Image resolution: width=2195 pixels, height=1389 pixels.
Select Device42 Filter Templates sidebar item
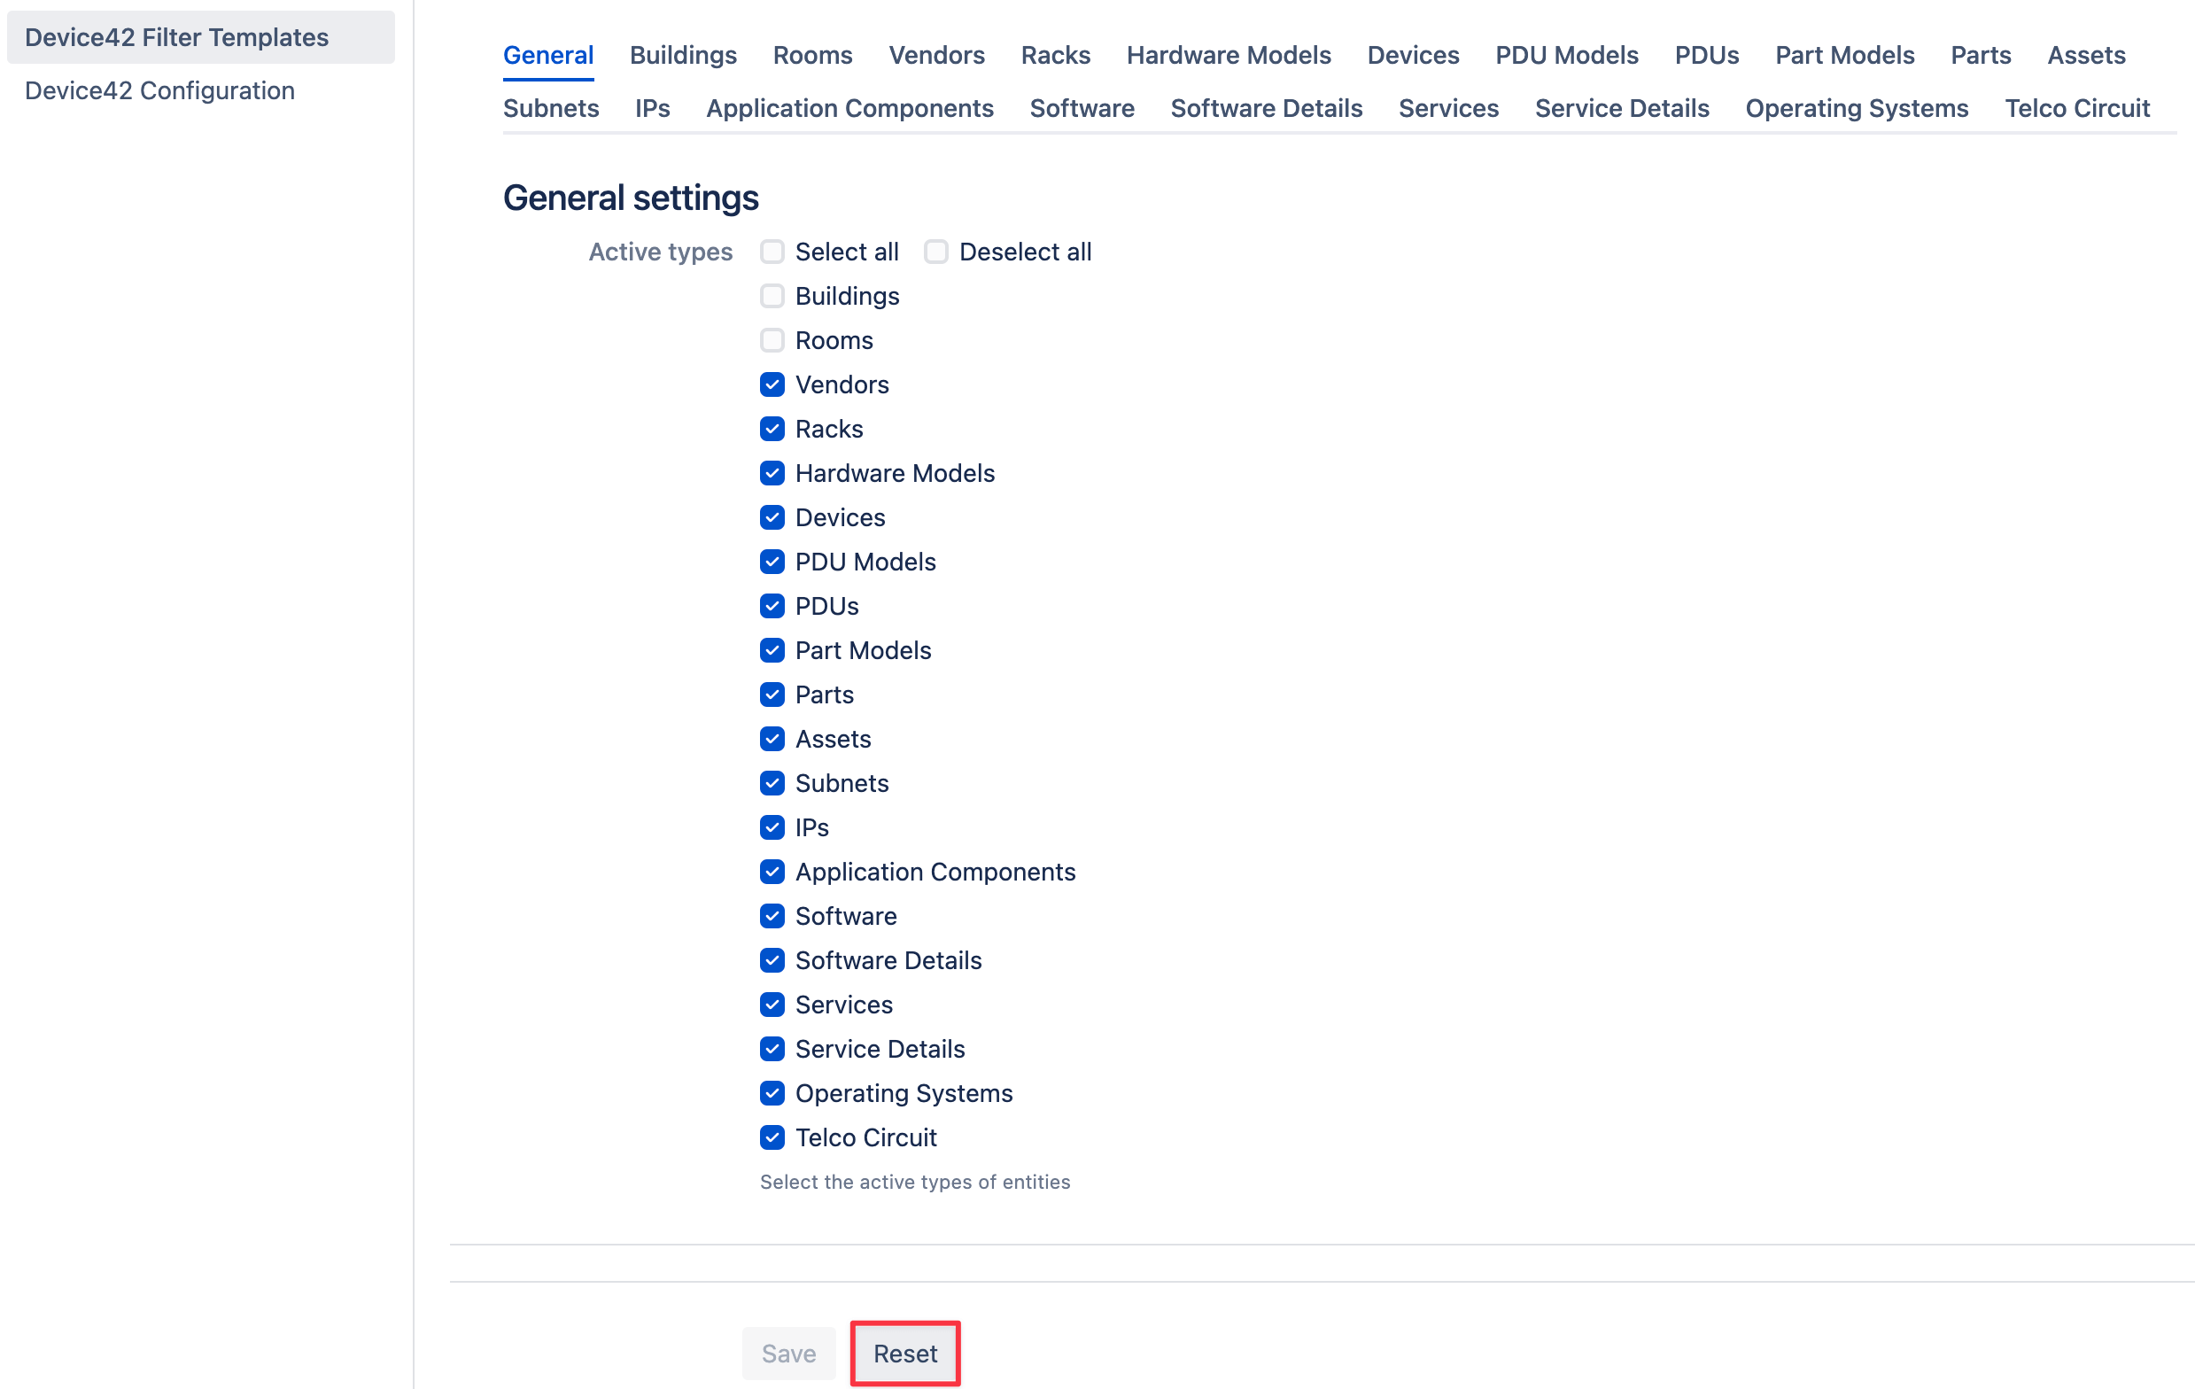pyautogui.click(x=177, y=37)
